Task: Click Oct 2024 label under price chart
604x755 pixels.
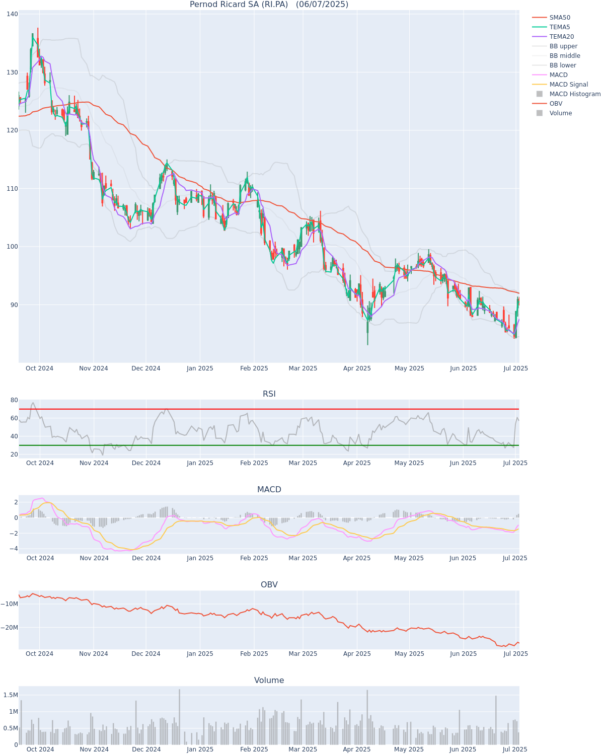Action: click(x=39, y=368)
